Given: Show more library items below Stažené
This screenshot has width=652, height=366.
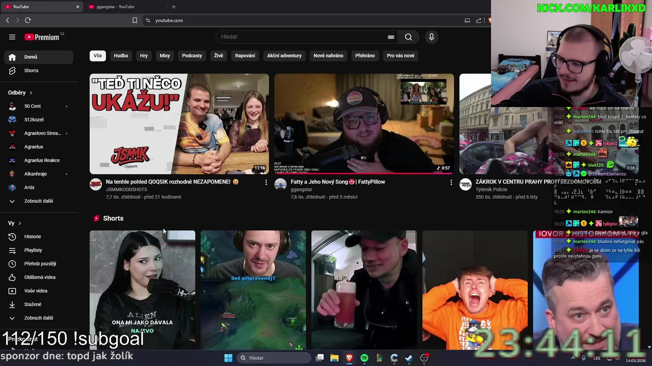Looking at the screenshot, I should [39, 318].
